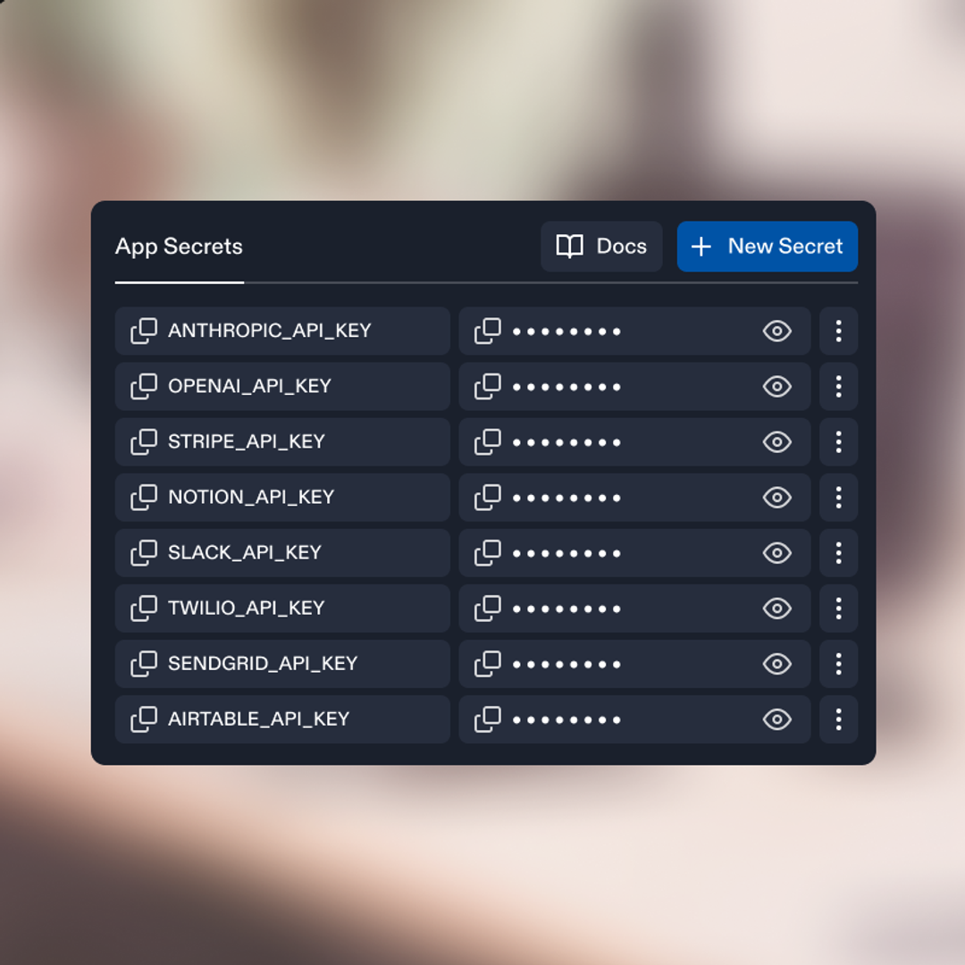Copy the SENDGRID_API_KEY secret name

[x=145, y=664]
